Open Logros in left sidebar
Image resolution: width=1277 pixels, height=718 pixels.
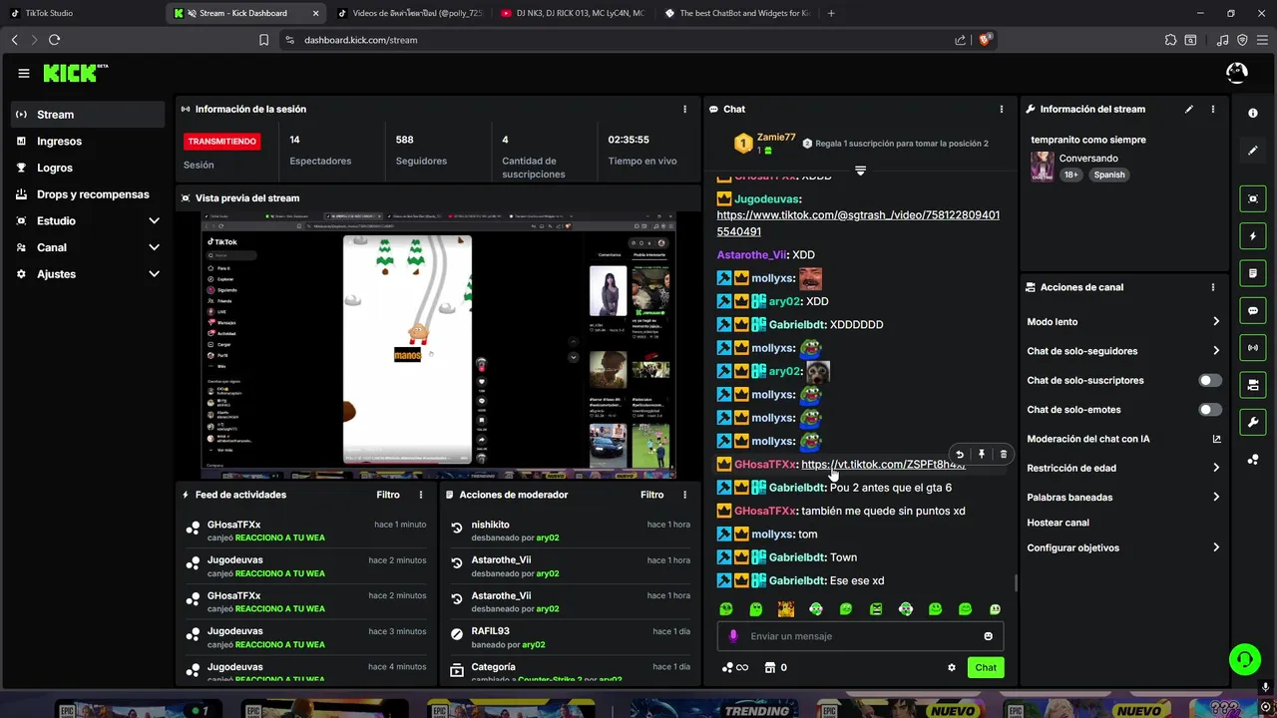pos(88,169)
